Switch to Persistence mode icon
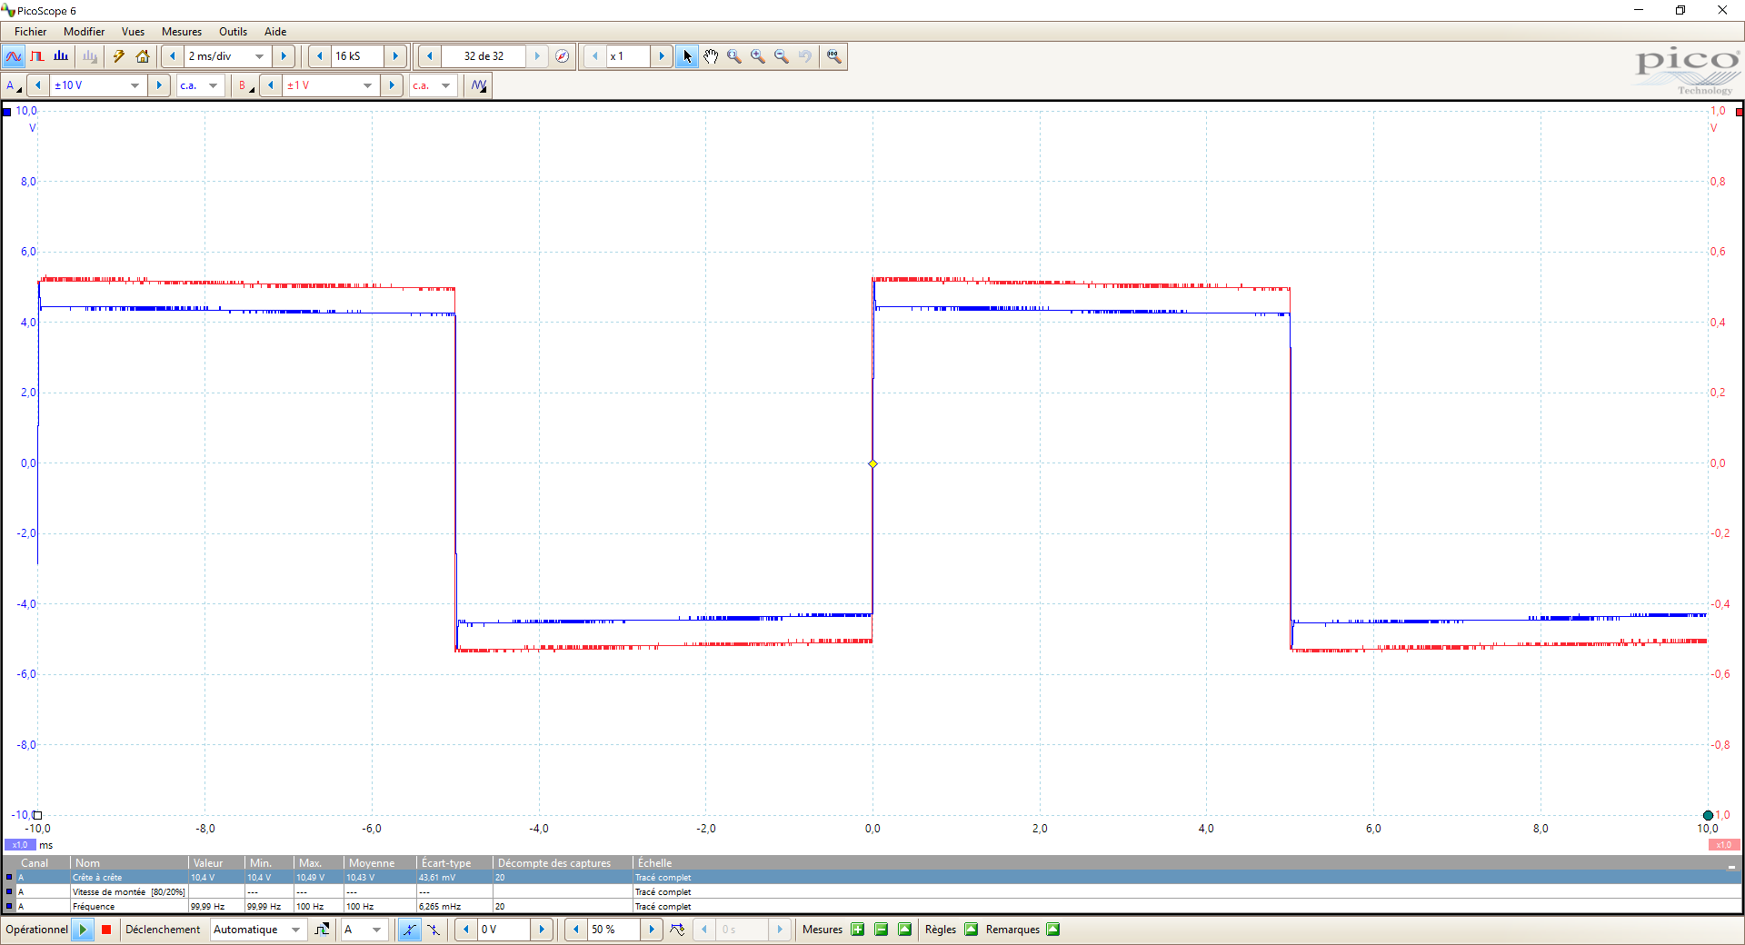The height and width of the screenshot is (945, 1745). click(x=37, y=56)
